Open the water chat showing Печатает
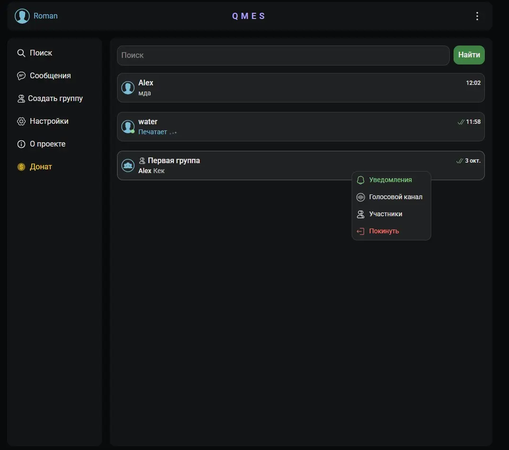This screenshot has height=450, width=509. pyautogui.click(x=300, y=127)
